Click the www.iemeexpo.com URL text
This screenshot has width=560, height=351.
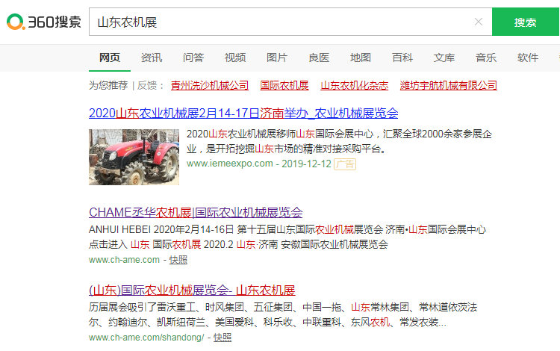(230, 164)
